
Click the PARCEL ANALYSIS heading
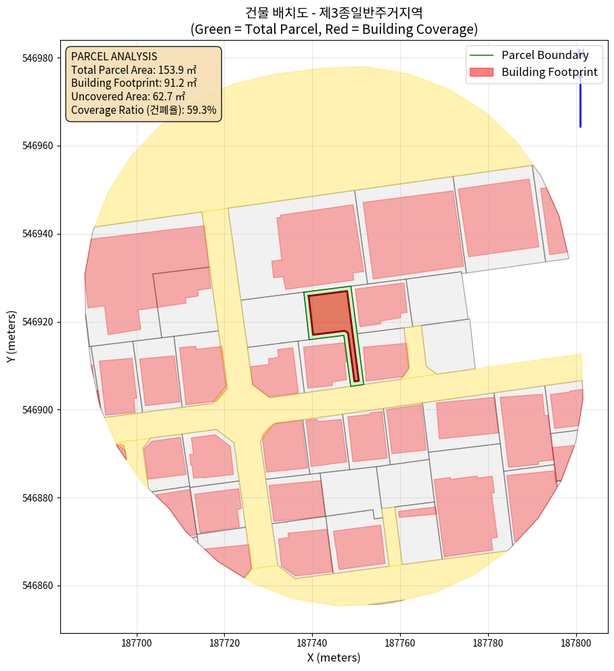tap(114, 56)
